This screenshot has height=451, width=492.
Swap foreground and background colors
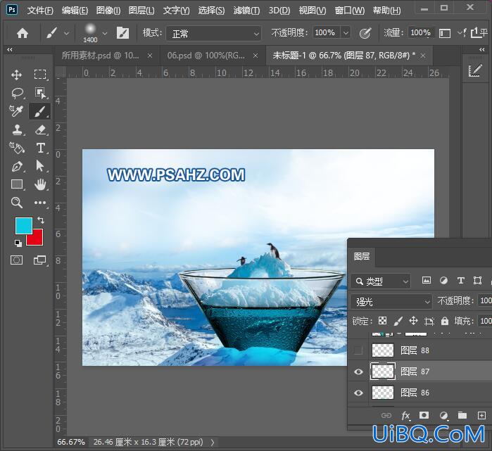(41, 220)
